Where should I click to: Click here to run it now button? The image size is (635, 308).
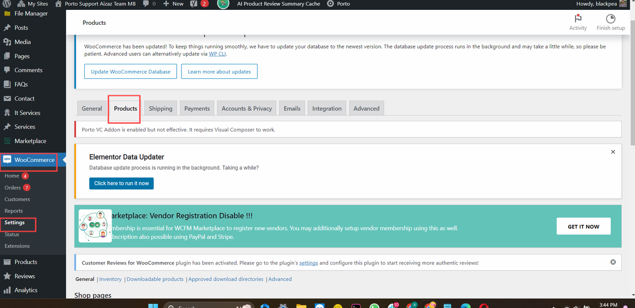click(x=122, y=183)
